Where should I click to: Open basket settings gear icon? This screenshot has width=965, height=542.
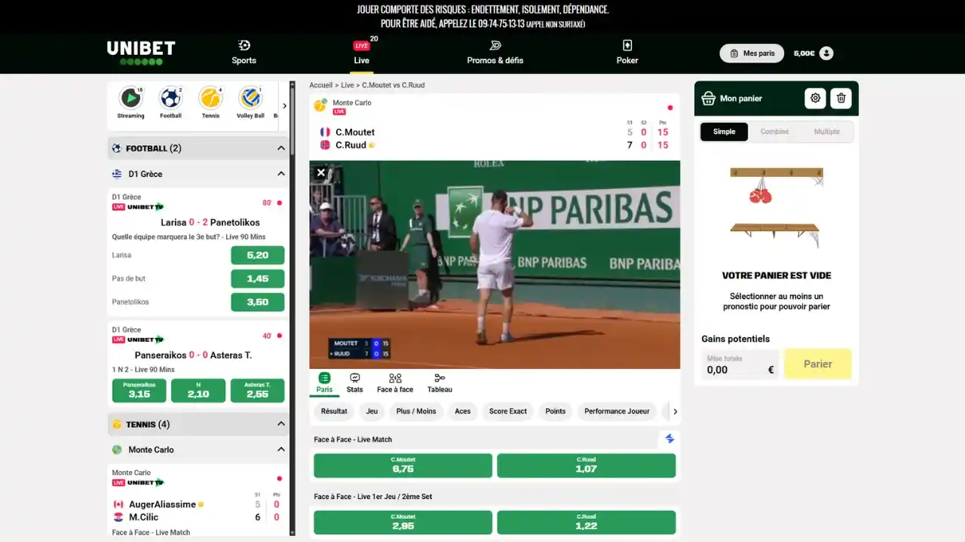click(815, 98)
